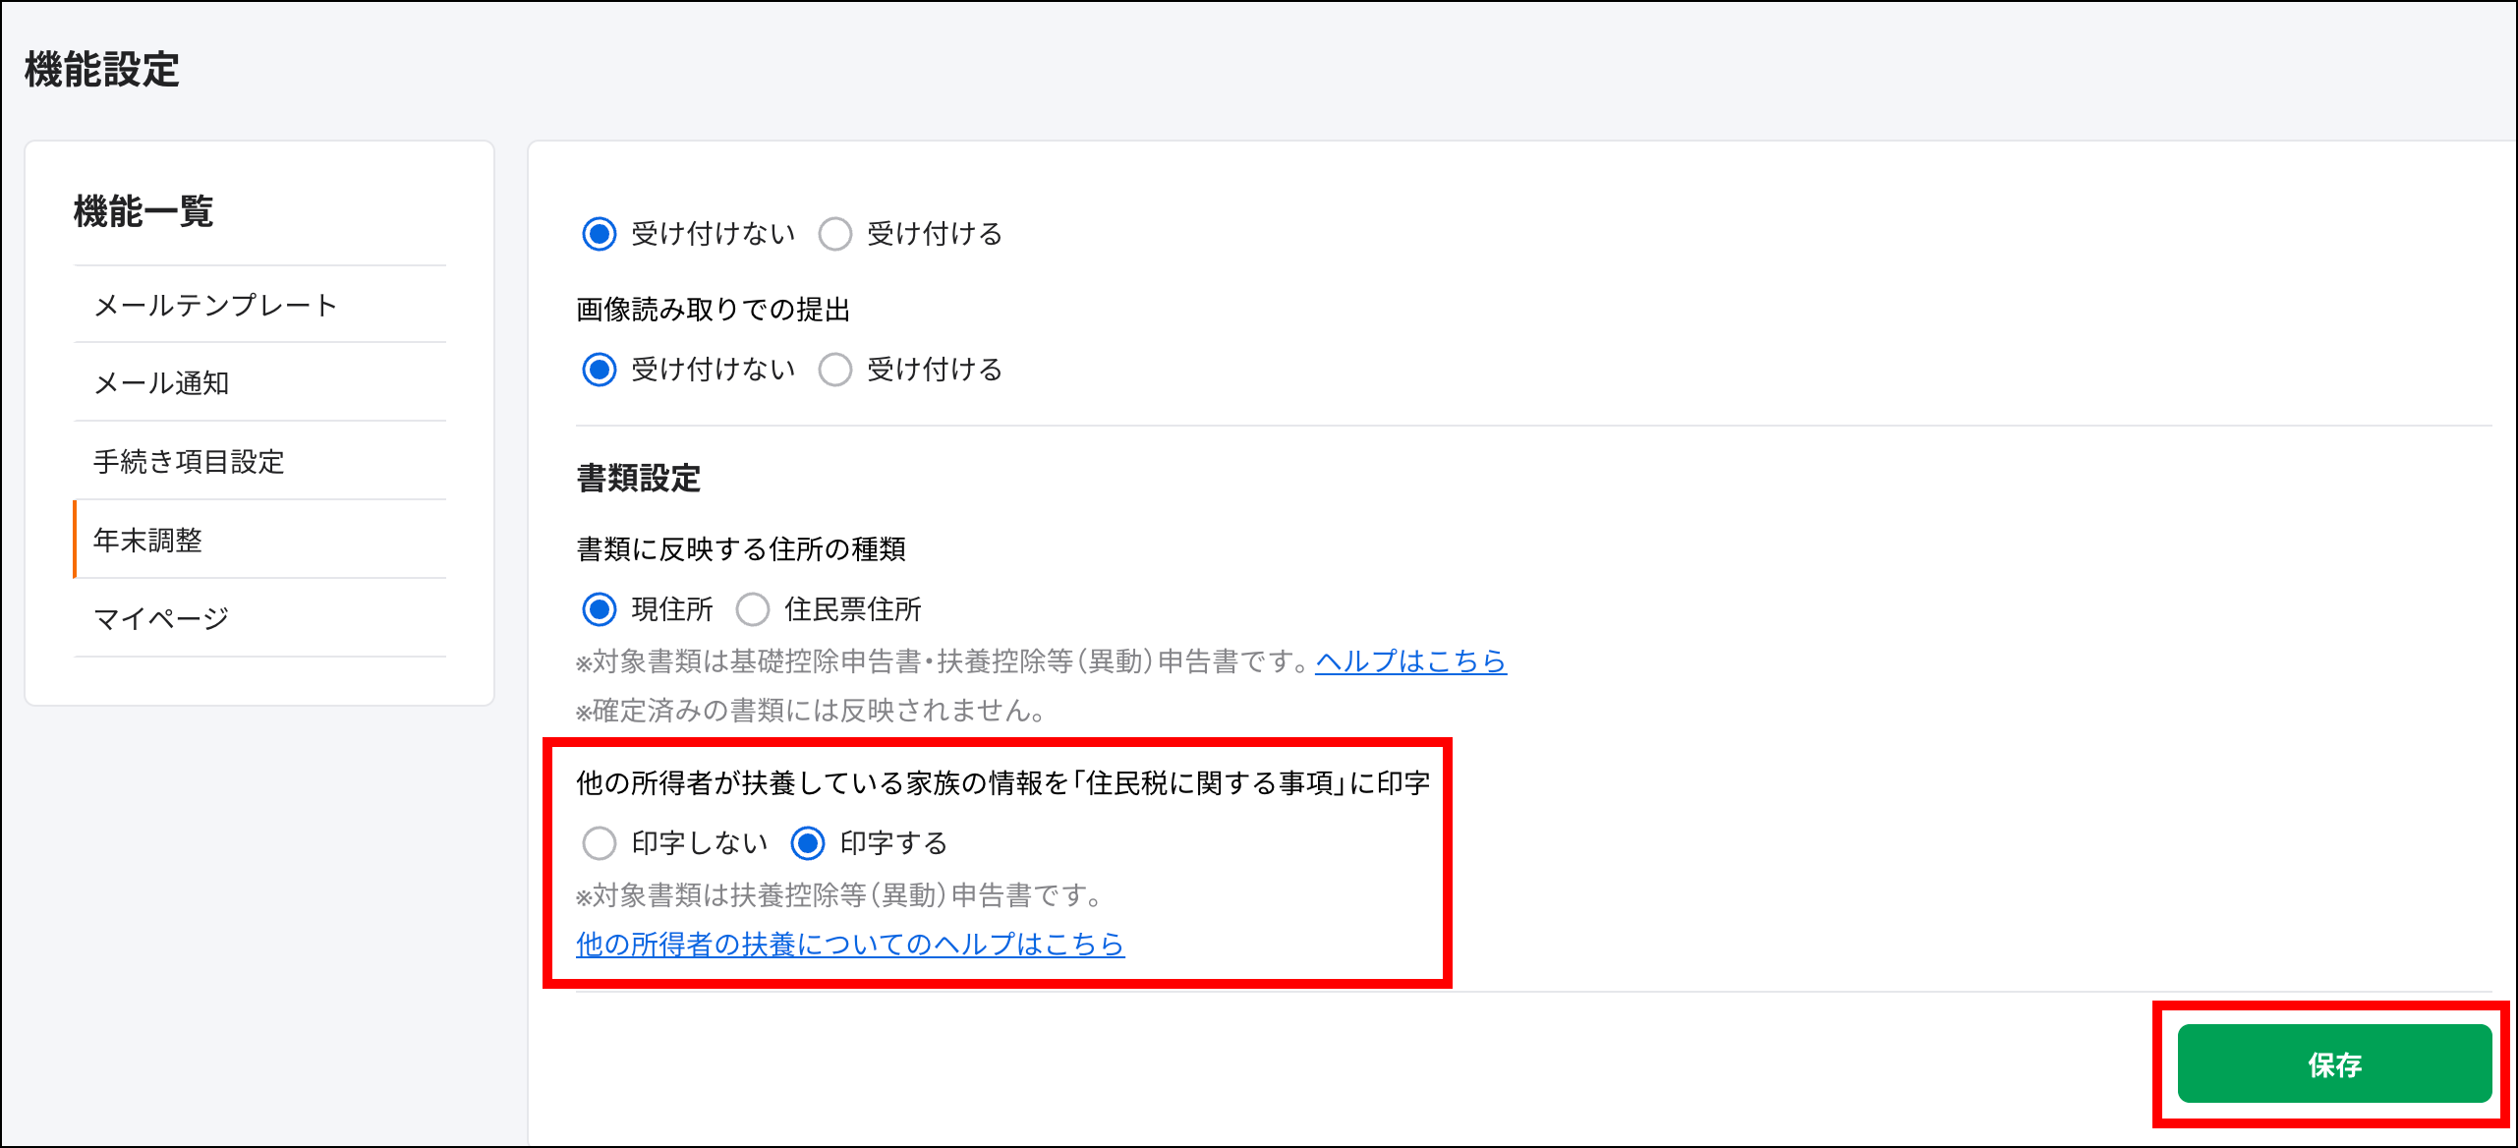The width and height of the screenshot is (2518, 1148).
Task: Click the 書類設定 section heading
Action: pyautogui.click(x=639, y=479)
